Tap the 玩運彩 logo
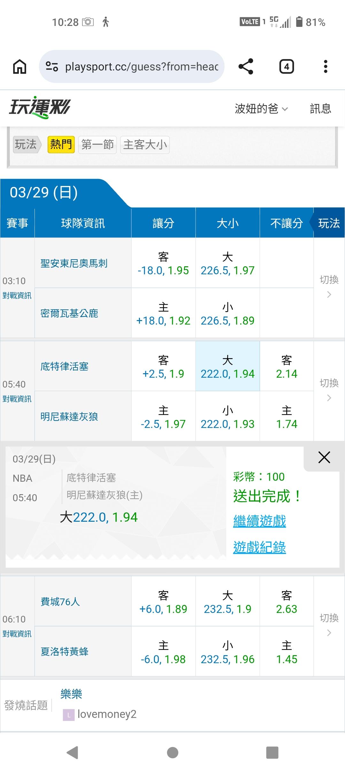 point(40,108)
